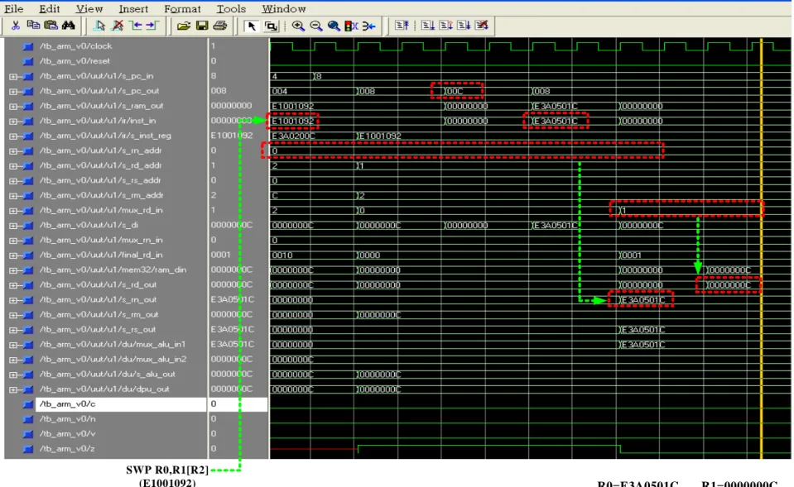Select the s_rn_out signal name
This screenshot has width=794, height=487.
pos(98,300)
